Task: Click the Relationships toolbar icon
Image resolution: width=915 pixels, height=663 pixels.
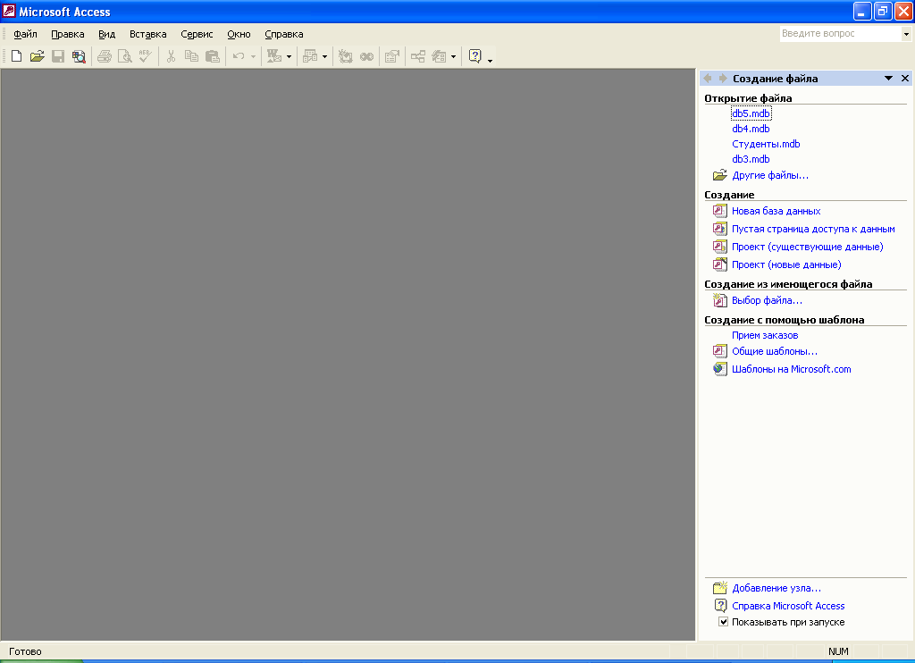Action: [418, 56]
